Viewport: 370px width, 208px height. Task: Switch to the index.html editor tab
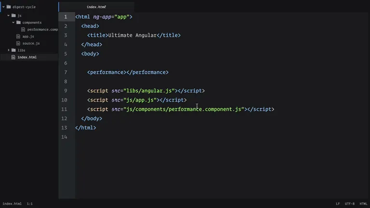pyautogui.click(x=96, y=7)
